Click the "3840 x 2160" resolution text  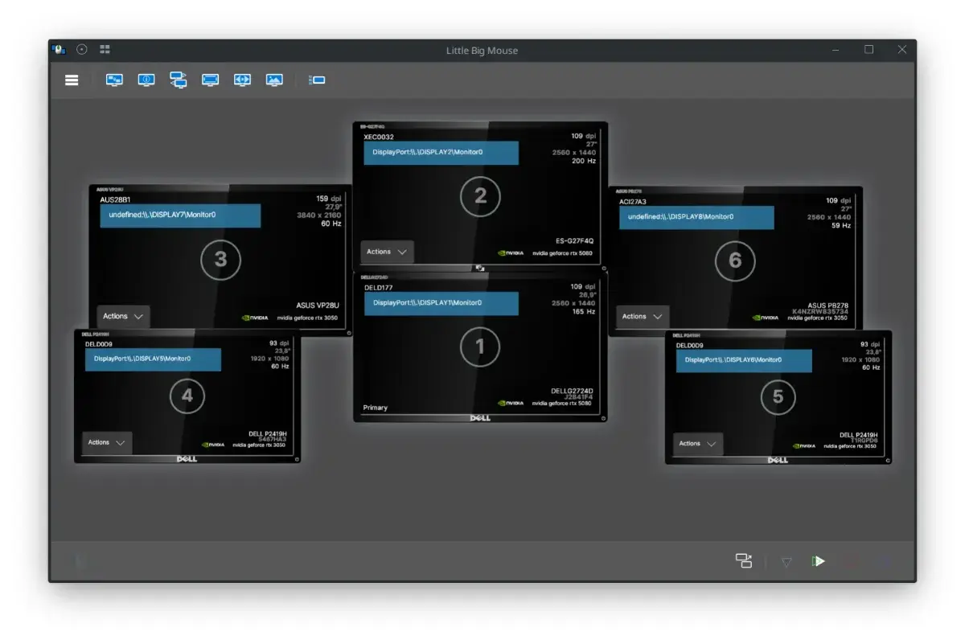pyautogui.click(x=320, y=215)
